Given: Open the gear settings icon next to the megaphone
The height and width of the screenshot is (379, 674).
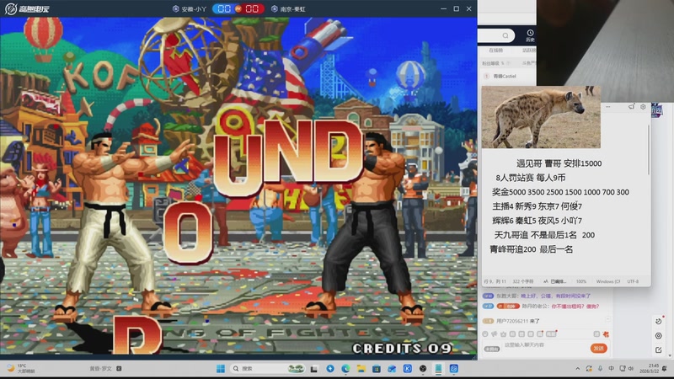Looking at the screenshot, I should pyautogui.click(x=643, y=107).
